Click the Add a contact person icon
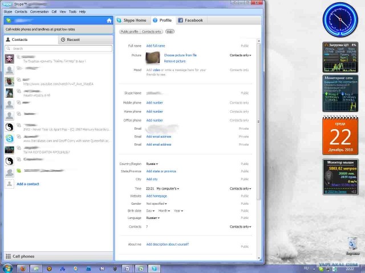Screen dimensions: 365x273 point(10,184)
